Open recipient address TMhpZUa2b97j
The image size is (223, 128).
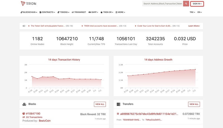pos(154,120)
